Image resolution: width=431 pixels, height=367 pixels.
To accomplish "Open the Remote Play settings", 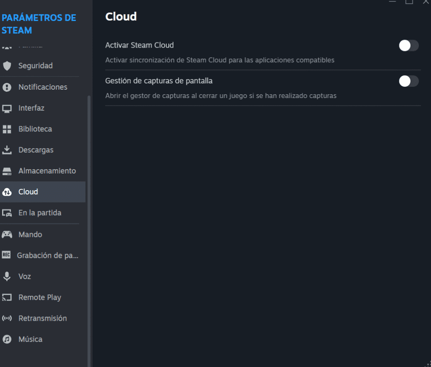I will point(43,297).
